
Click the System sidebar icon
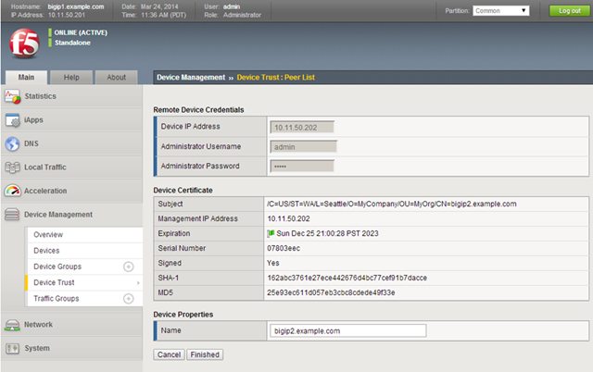[13, 349]
